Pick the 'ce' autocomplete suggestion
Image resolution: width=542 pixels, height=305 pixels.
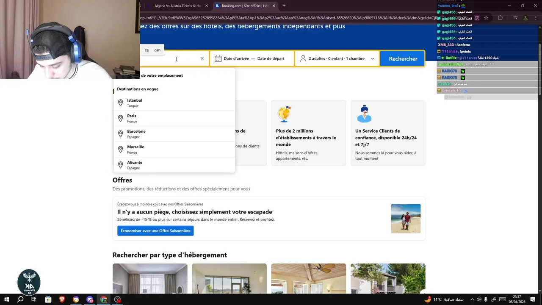(147, 50)
